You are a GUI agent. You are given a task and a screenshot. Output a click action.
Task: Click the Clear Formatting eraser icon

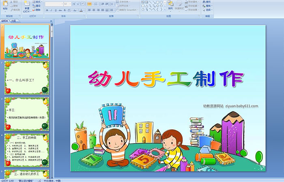click(x=83, y=4)
